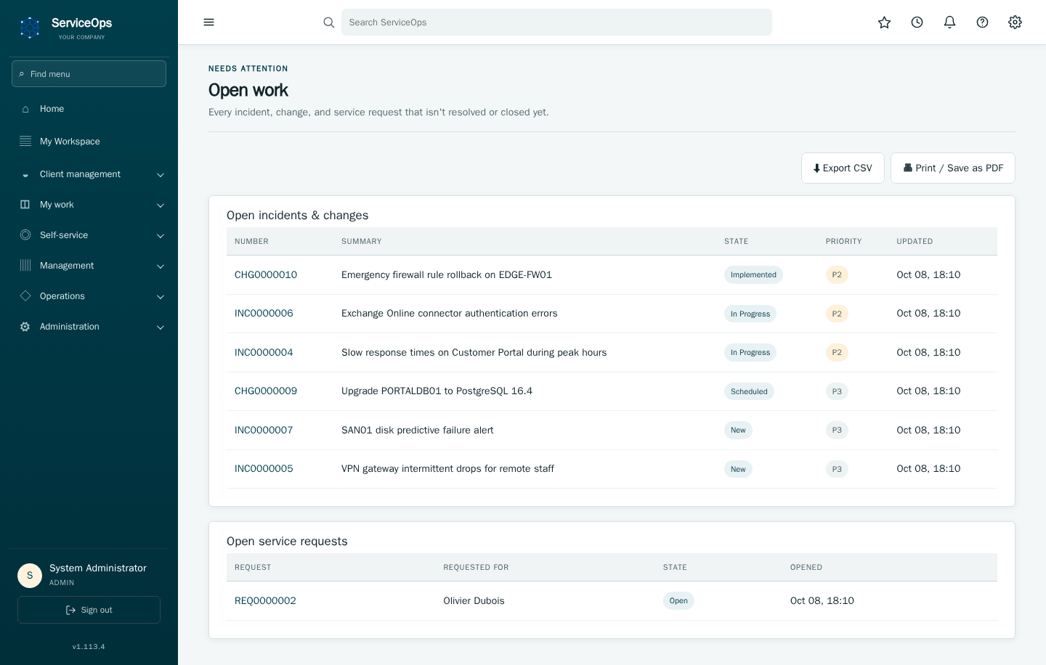Expand the Self-service chevron
Viewport: 1046px width, 665px height.
pos(161,236)
